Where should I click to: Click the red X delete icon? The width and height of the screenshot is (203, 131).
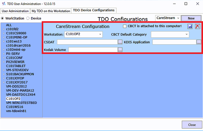197,26
